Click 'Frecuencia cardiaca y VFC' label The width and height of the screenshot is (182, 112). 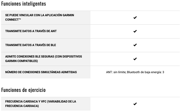[41, 104]
